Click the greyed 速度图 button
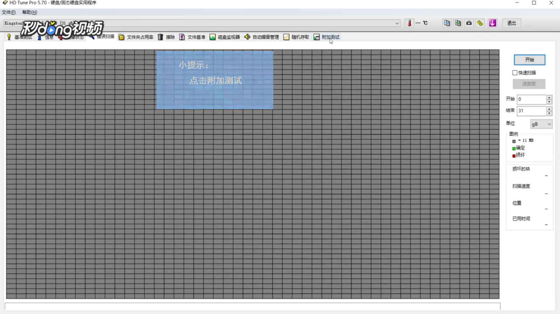Image resolution: width=560 pixels, height=314 pixels. click(x=529, y=84)
